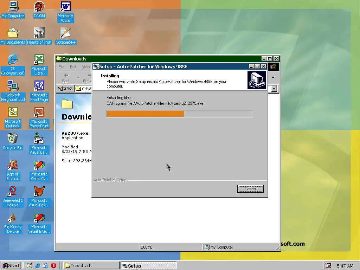
Task: Expand the Downloads toolbar overflow arrow
Action: 273,78
